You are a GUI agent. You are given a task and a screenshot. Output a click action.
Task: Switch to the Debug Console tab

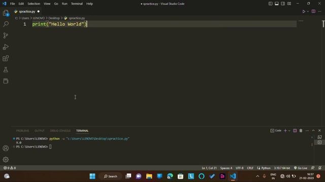click(x=60, y=130)
